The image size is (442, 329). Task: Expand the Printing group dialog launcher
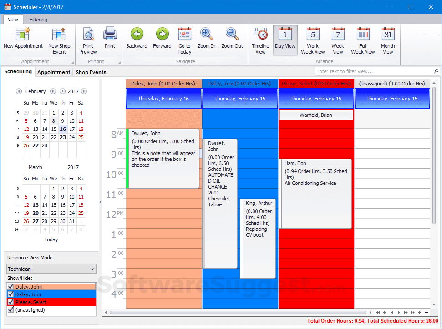tap(120, 61)
